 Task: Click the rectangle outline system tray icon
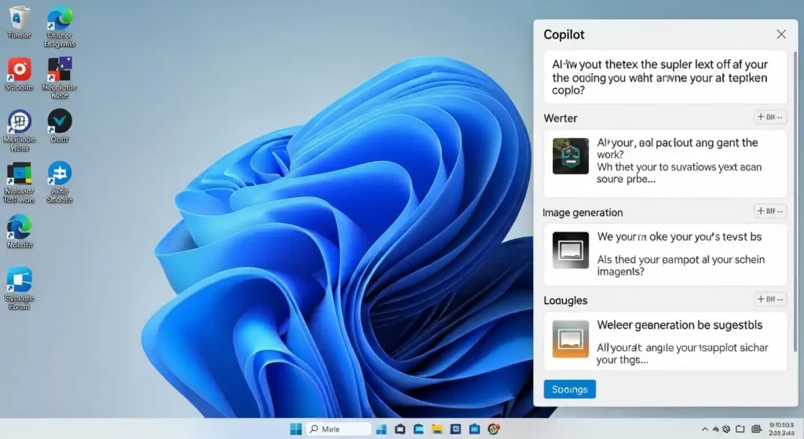pos(740,429)
